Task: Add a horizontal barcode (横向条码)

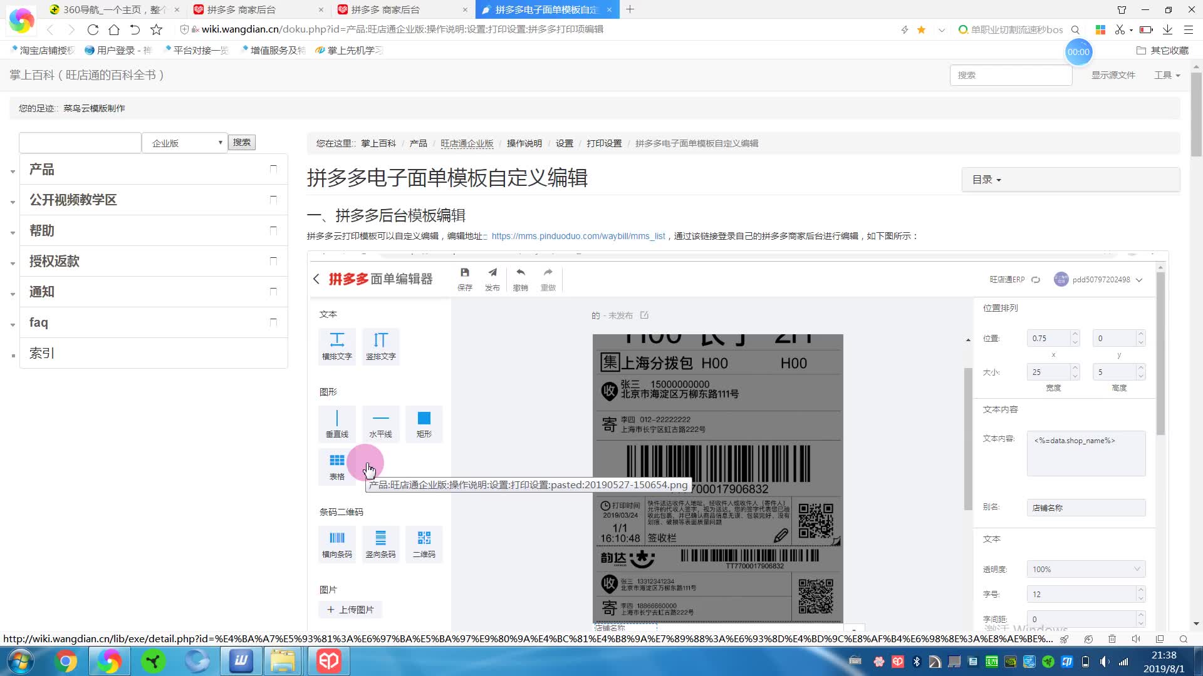Action: tap(337, 544)
